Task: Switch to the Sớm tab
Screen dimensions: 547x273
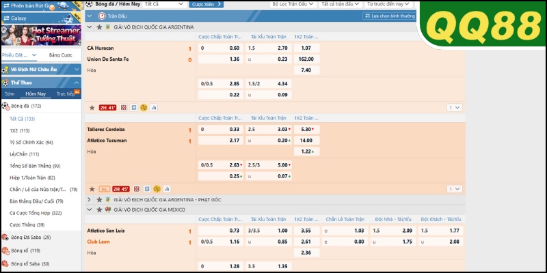Action: click(x=10, y=94)
